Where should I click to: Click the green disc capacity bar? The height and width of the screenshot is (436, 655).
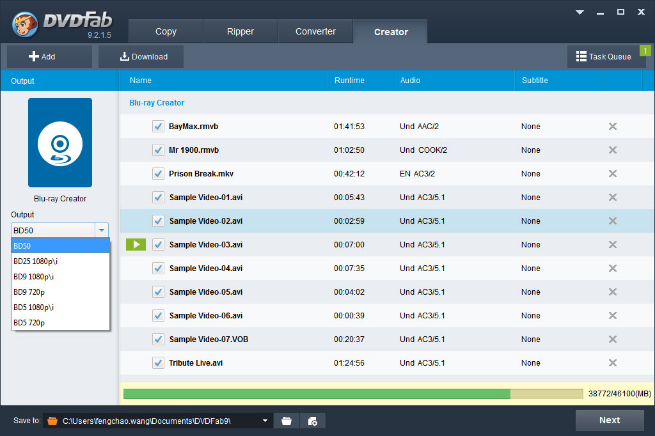point(317,394)
